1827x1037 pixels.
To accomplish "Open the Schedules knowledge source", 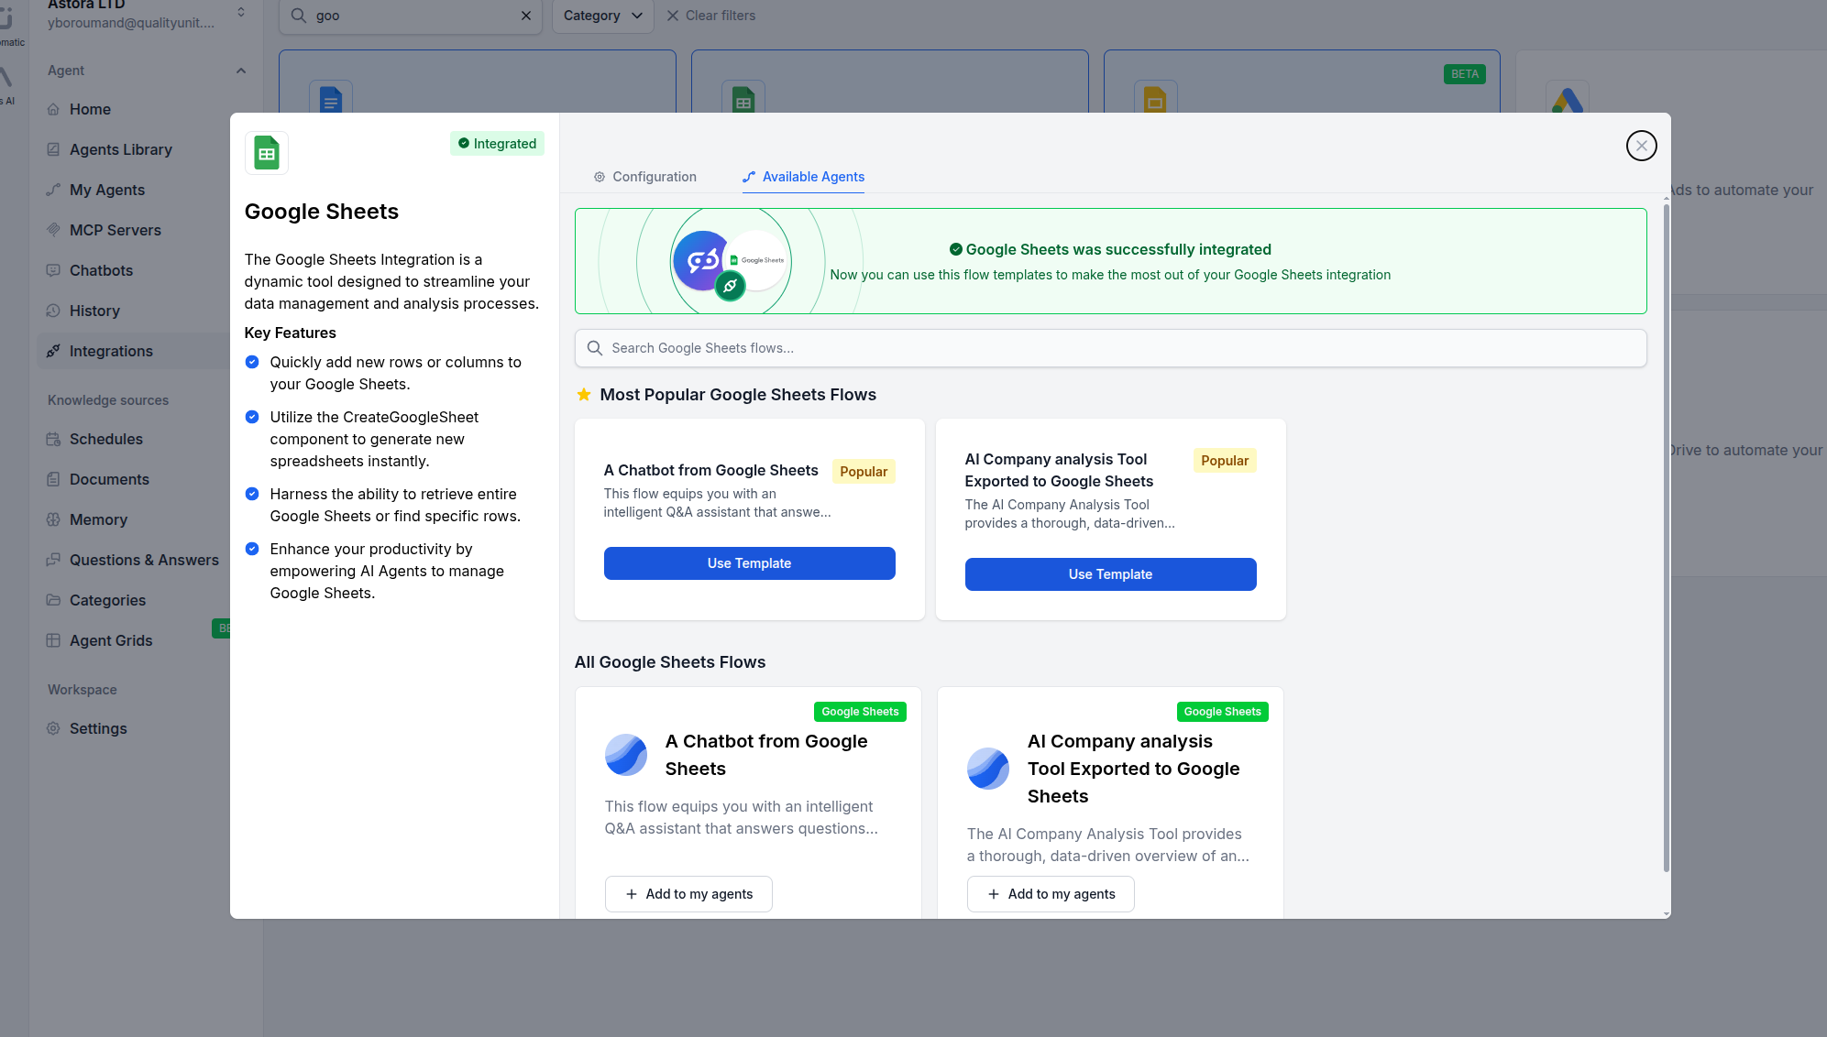I will 105,439.
